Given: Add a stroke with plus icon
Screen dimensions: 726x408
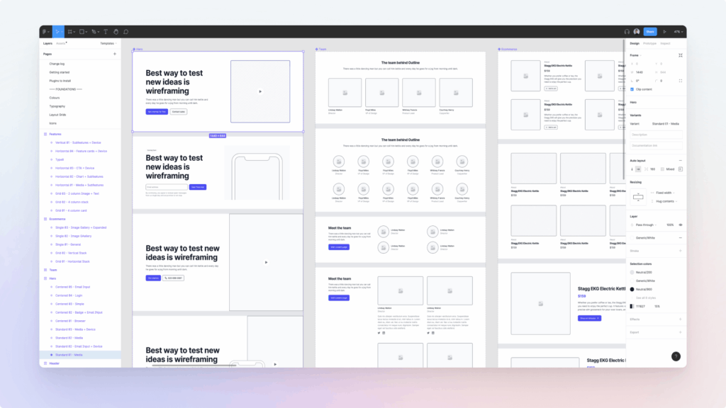Looking at the screenshot, I should (x=680, y=251).
